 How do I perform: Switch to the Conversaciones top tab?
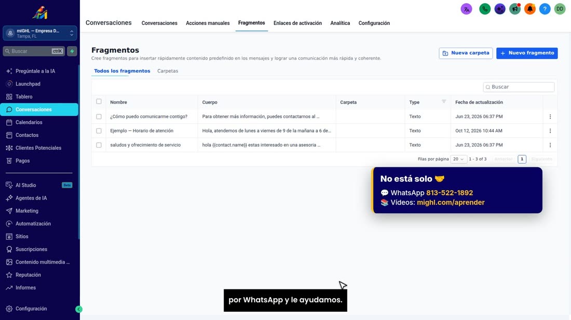coord(159,23)
